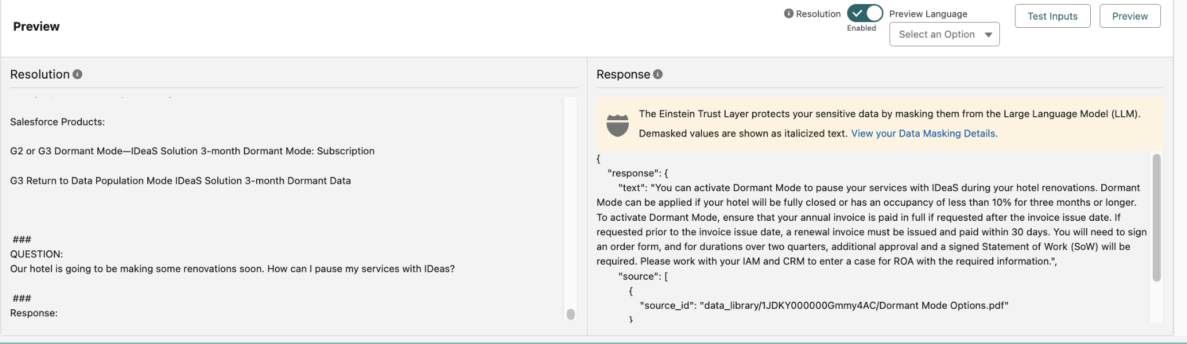Screen dimensions: 1187x344
Task: Click the "Salesforce Products:" line in the Resolution panel
Action: [57, 122]
